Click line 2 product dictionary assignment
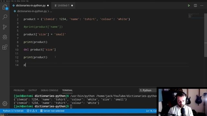Screen dimensions: 207x116 tap(77, 19)
